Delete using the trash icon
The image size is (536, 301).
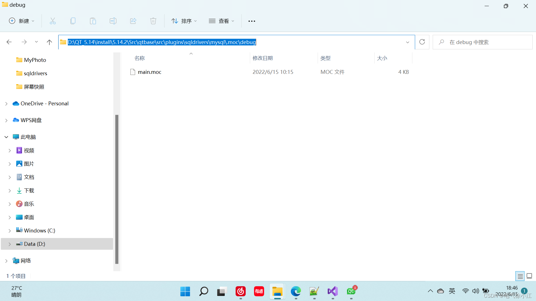coord(153,21)
